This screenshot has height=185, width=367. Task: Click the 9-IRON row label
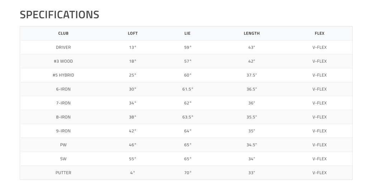pos(63,131)
